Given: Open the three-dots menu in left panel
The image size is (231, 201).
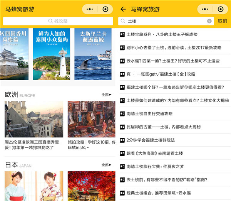Looking at the screenshot, I should point(91,9).
